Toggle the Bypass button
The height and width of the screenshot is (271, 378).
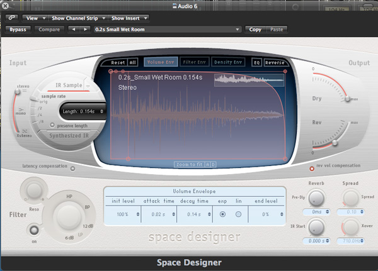pyautogui.click(x=18, y=30)
